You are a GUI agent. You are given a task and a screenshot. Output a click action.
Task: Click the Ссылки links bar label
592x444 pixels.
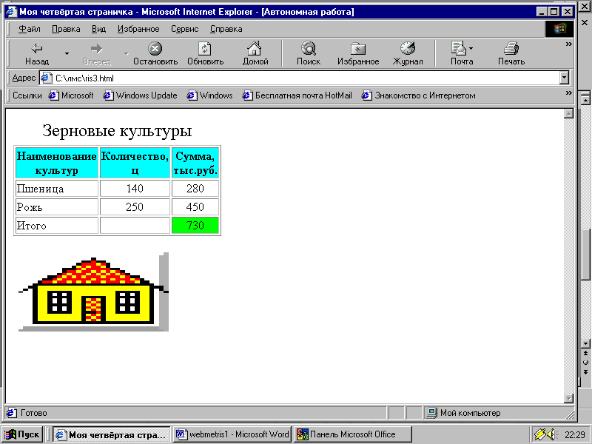point(27,95)
